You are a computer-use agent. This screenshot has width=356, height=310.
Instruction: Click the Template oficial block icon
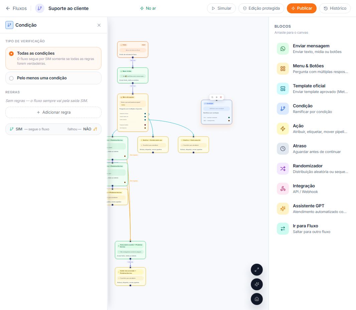tap(283, 89)
